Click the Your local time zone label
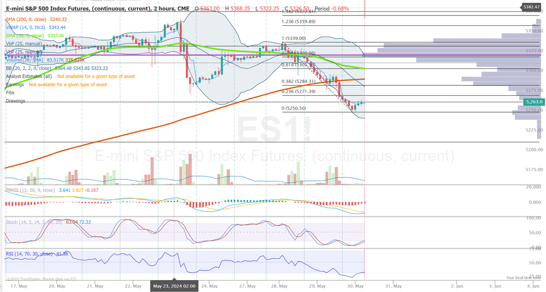 coord(523,278)
